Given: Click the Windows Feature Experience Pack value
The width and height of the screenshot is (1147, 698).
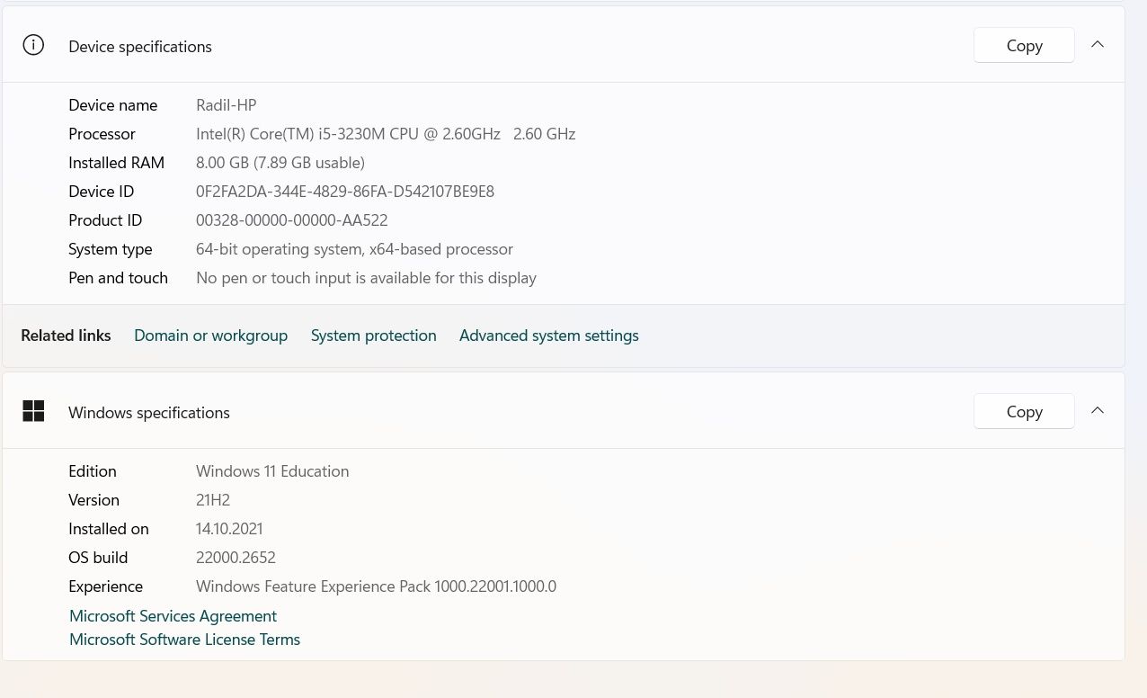Looking at the screenshot, I should coord(376,586).
